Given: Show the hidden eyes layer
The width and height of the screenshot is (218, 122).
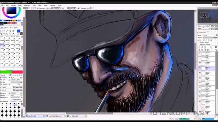Looking at the screenshot, I should [200, 58].
